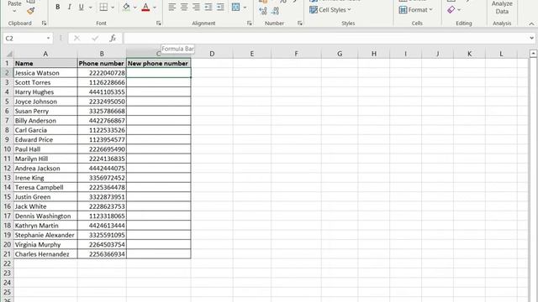The image size is (538, 302).
Task: Apply cell borders icon
Action: pyautogui.click(x=103, y=7)
